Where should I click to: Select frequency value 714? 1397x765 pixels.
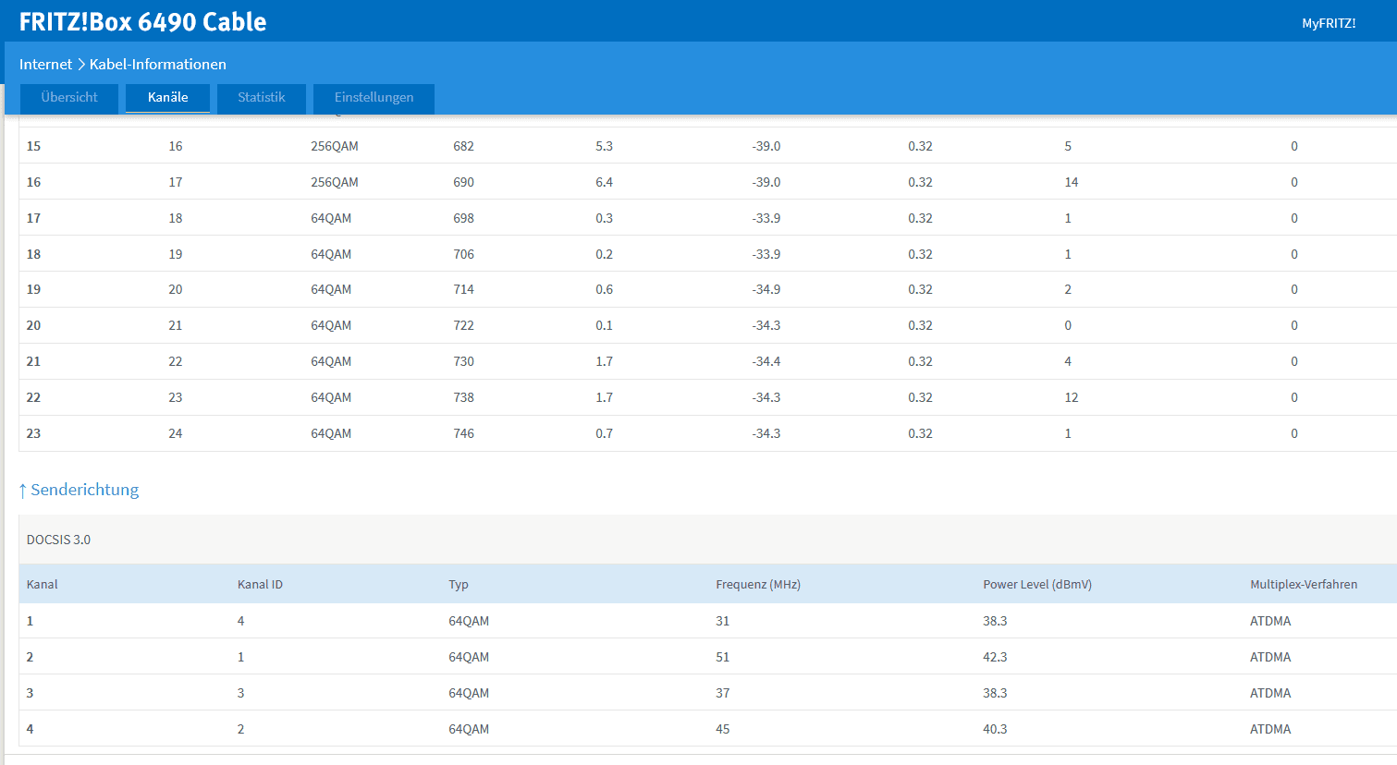pyautogui.click(x=463, y=289)
